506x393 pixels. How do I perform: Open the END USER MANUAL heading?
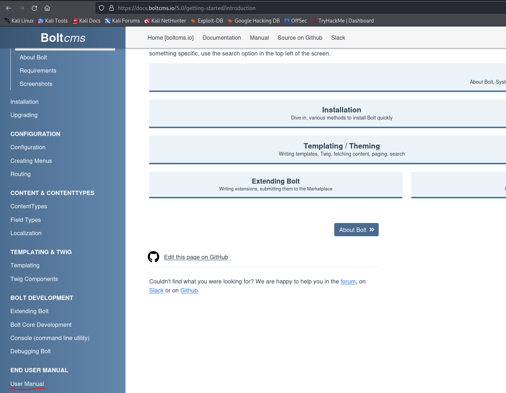(x=39, y=370)
